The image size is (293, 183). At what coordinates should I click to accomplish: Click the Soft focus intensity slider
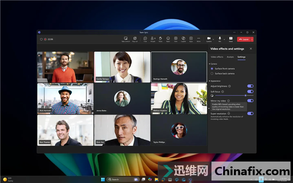pos(234,96)
